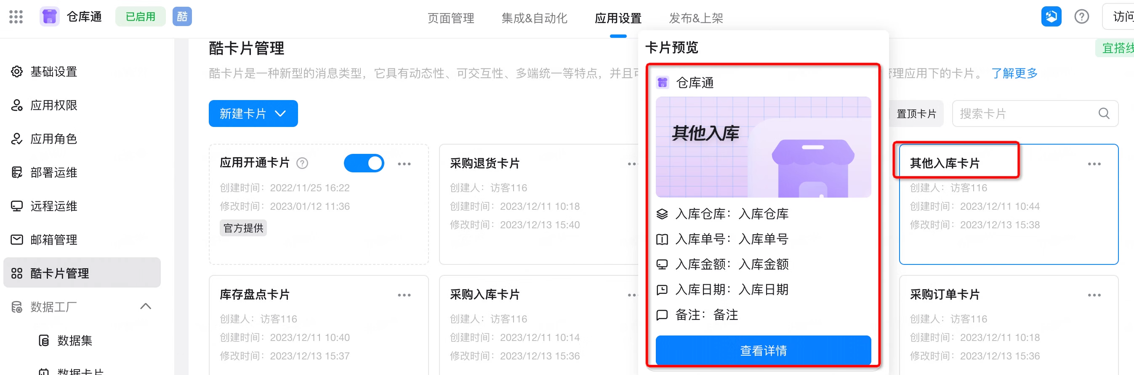Click the 基础设置 gear icon
Image resolution: width=1134 pixels, height=375 pixels.
[17, 71]
